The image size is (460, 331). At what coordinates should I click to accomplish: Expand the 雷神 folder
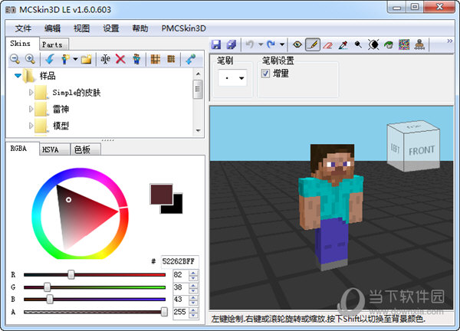31,110
